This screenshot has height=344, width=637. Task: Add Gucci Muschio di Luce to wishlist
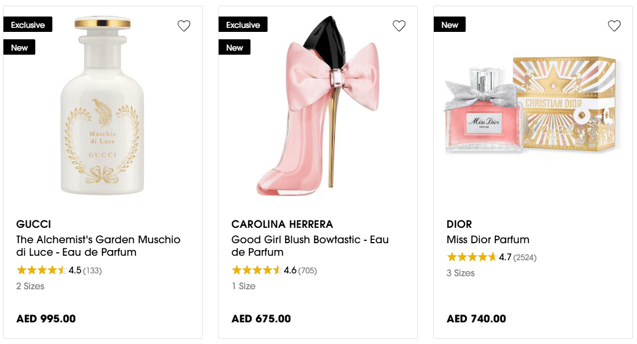pyautogui.click(x=184, y=26)
